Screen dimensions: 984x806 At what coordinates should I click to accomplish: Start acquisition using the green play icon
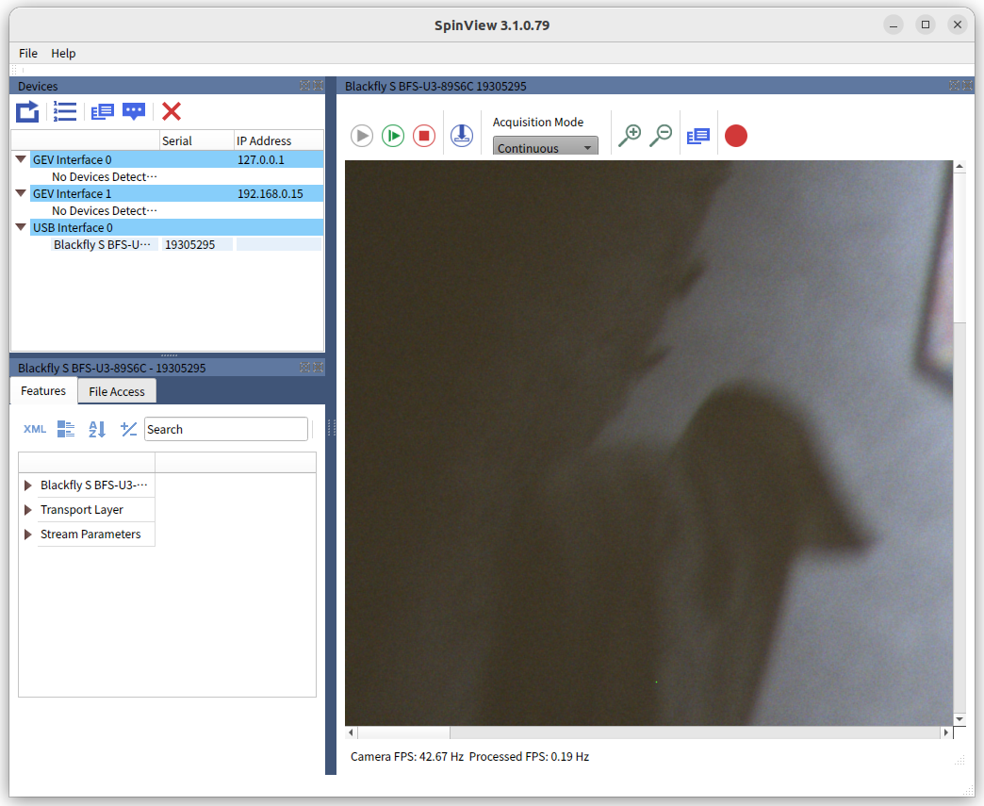(393, 136)
